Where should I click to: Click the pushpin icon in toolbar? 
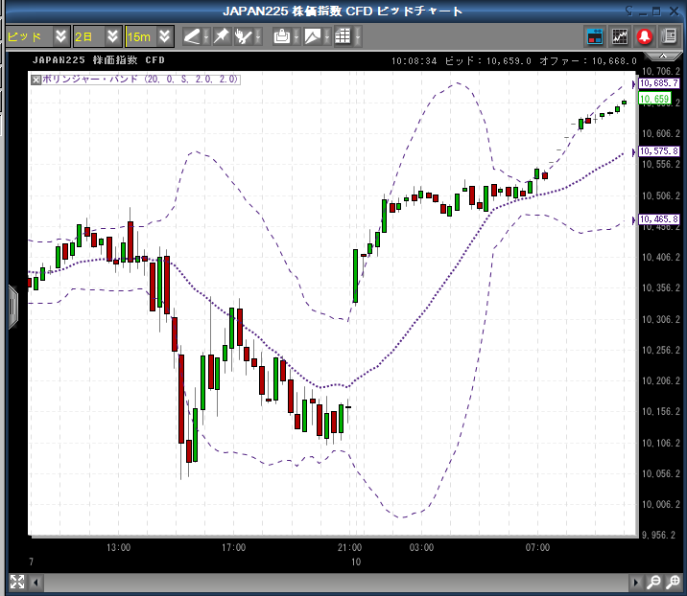point(221,36)
